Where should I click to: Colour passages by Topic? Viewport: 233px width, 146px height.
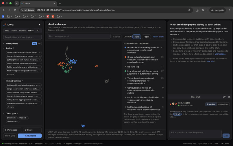[136, 37]
